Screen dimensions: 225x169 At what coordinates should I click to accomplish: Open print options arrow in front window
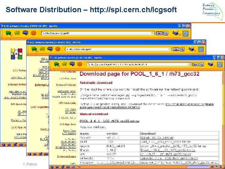pos(214,66)
